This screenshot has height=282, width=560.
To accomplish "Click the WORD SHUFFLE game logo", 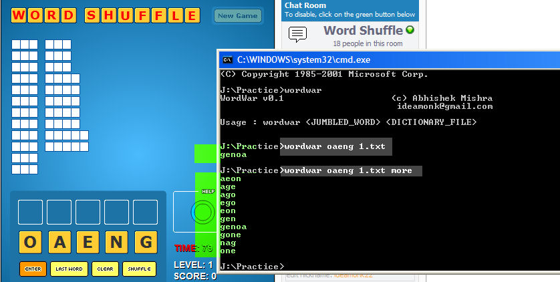I will pos(106,16).
